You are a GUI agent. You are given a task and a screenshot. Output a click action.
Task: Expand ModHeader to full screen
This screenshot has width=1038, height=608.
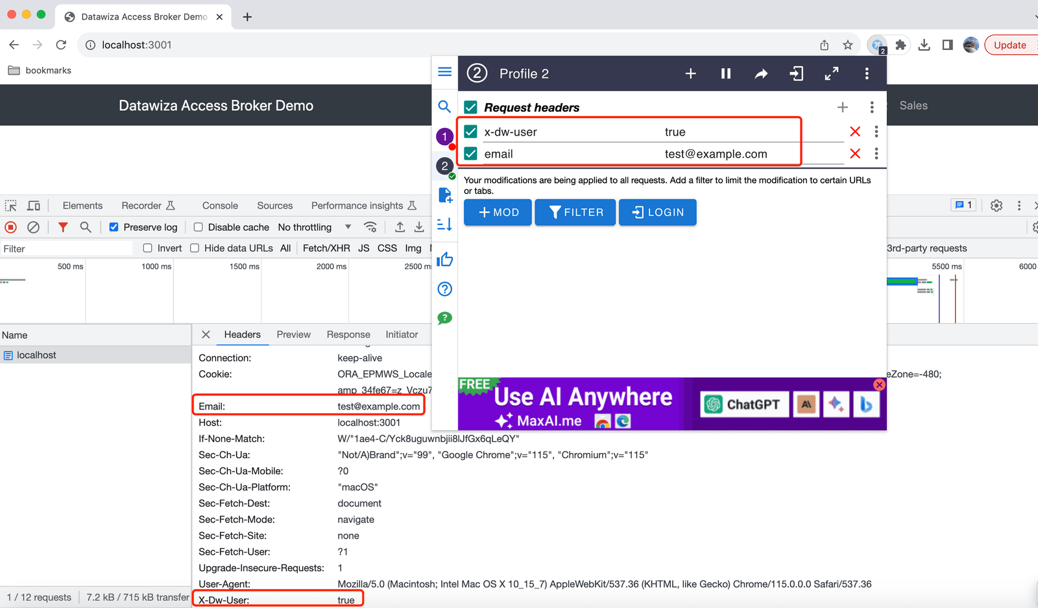[831, 74]
